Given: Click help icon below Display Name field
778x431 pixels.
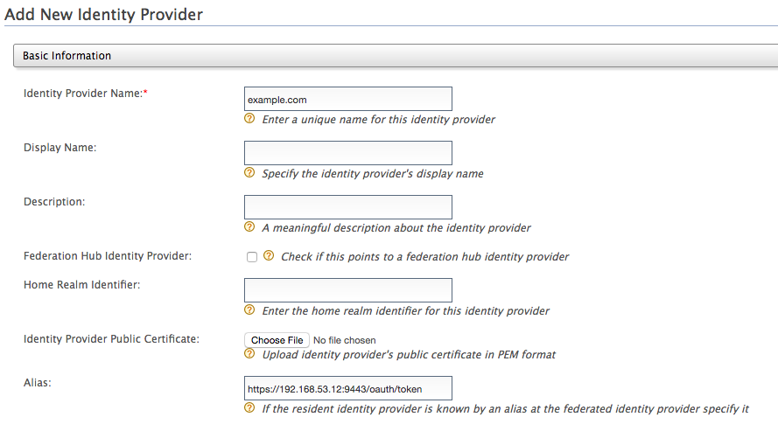Looking at the screenshot, I should tap(249, 173).
